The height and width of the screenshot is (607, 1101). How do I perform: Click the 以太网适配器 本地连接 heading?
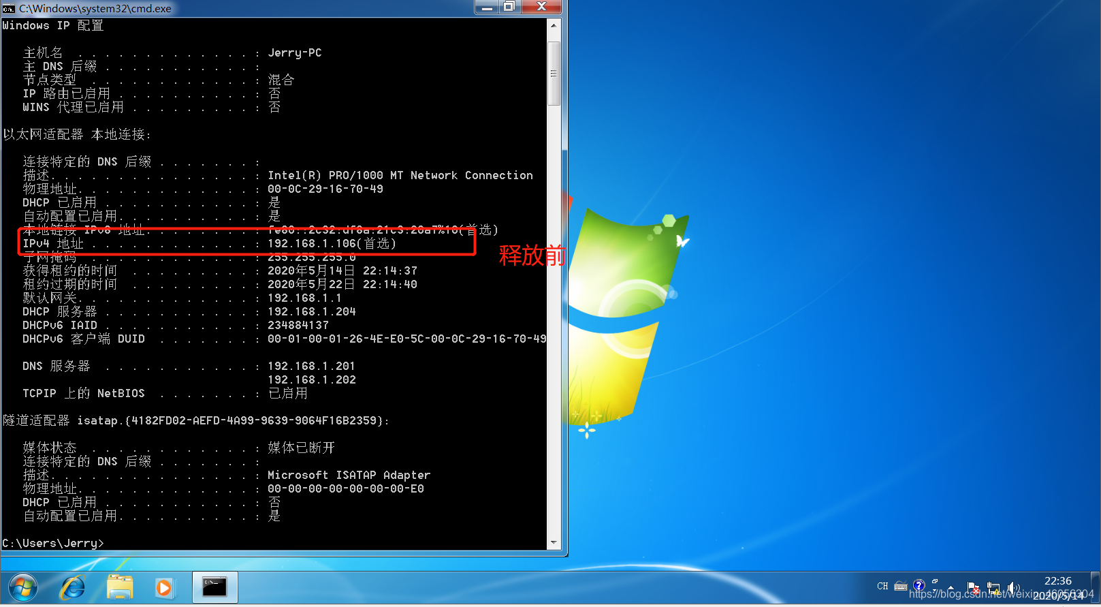coord(77,134)
